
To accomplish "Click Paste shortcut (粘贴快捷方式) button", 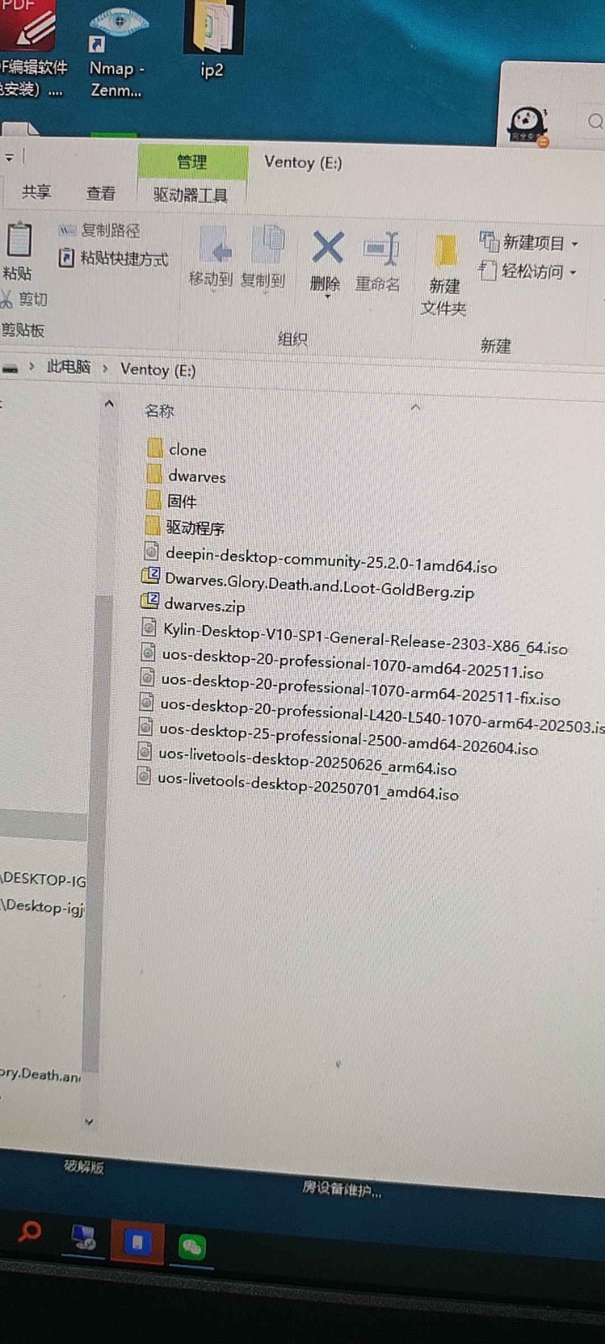I will (x=113, y=258).
